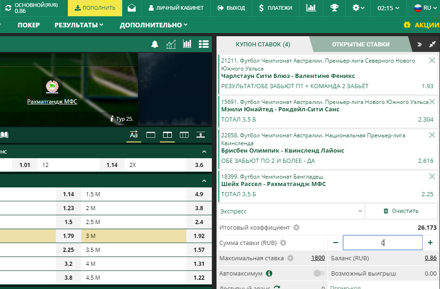Click the Пополнить deposit button

(x=95, y=8)
